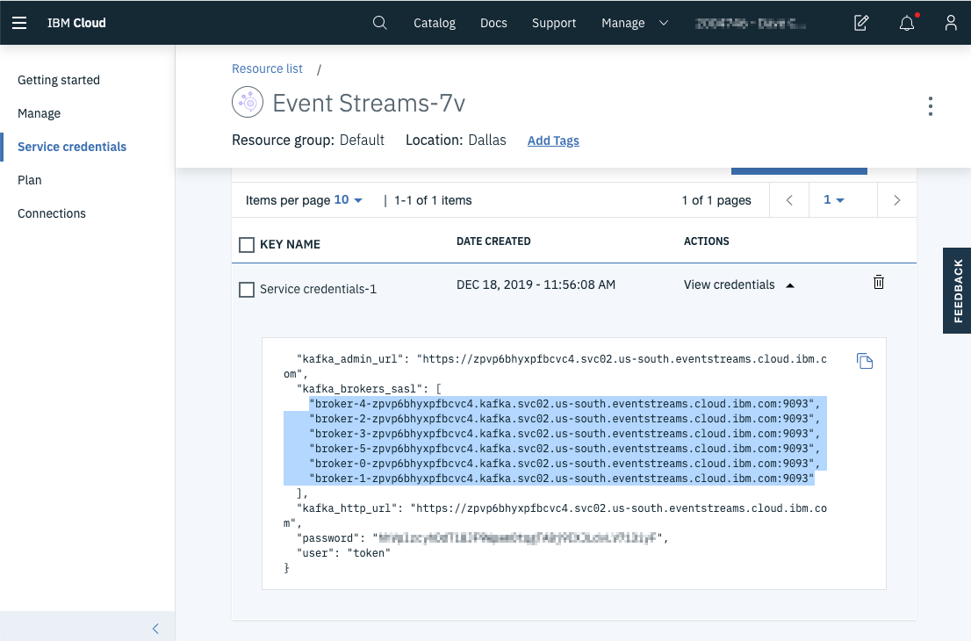This screenshot has height=641, width=971.
Task: Click the 1 of 1 pages text
Action: tap(716, 200)
